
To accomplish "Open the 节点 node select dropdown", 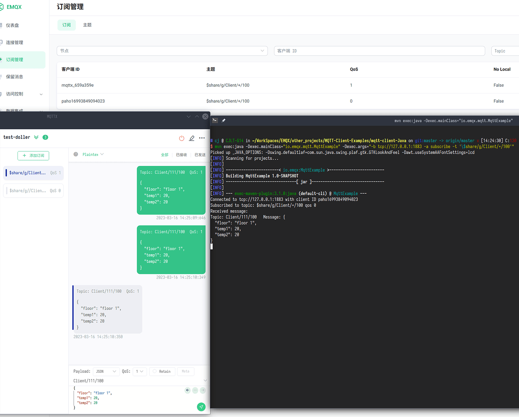I will (x=162, y=51).
